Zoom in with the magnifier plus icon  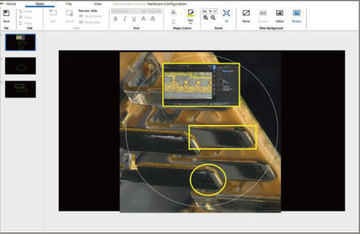(206, 18)
